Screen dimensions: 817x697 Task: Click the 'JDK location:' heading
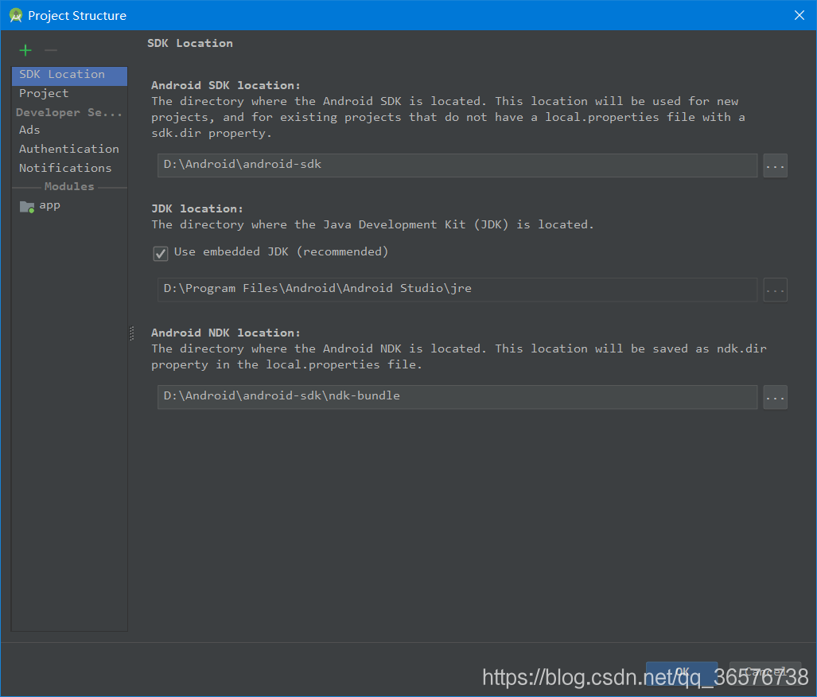click(x=197, y=208)
